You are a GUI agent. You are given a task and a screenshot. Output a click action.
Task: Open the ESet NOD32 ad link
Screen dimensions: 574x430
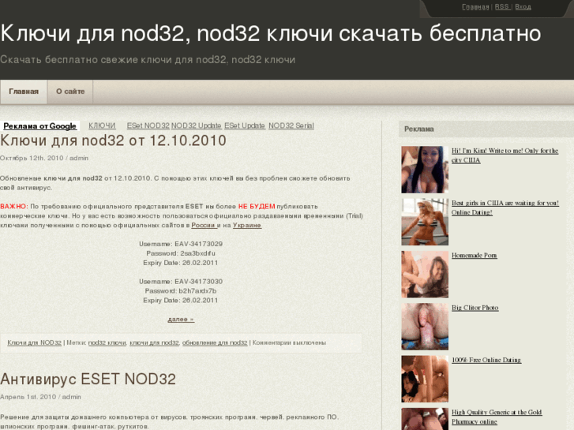148,125
